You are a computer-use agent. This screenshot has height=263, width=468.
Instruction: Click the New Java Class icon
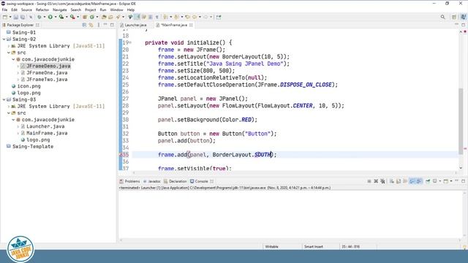(92, 17)
